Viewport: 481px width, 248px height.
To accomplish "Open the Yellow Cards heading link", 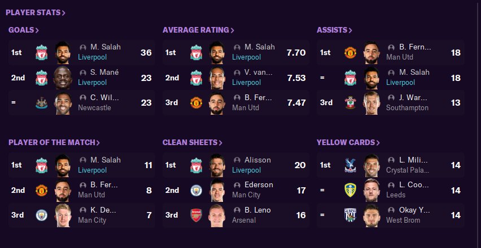I will point(348,143).
